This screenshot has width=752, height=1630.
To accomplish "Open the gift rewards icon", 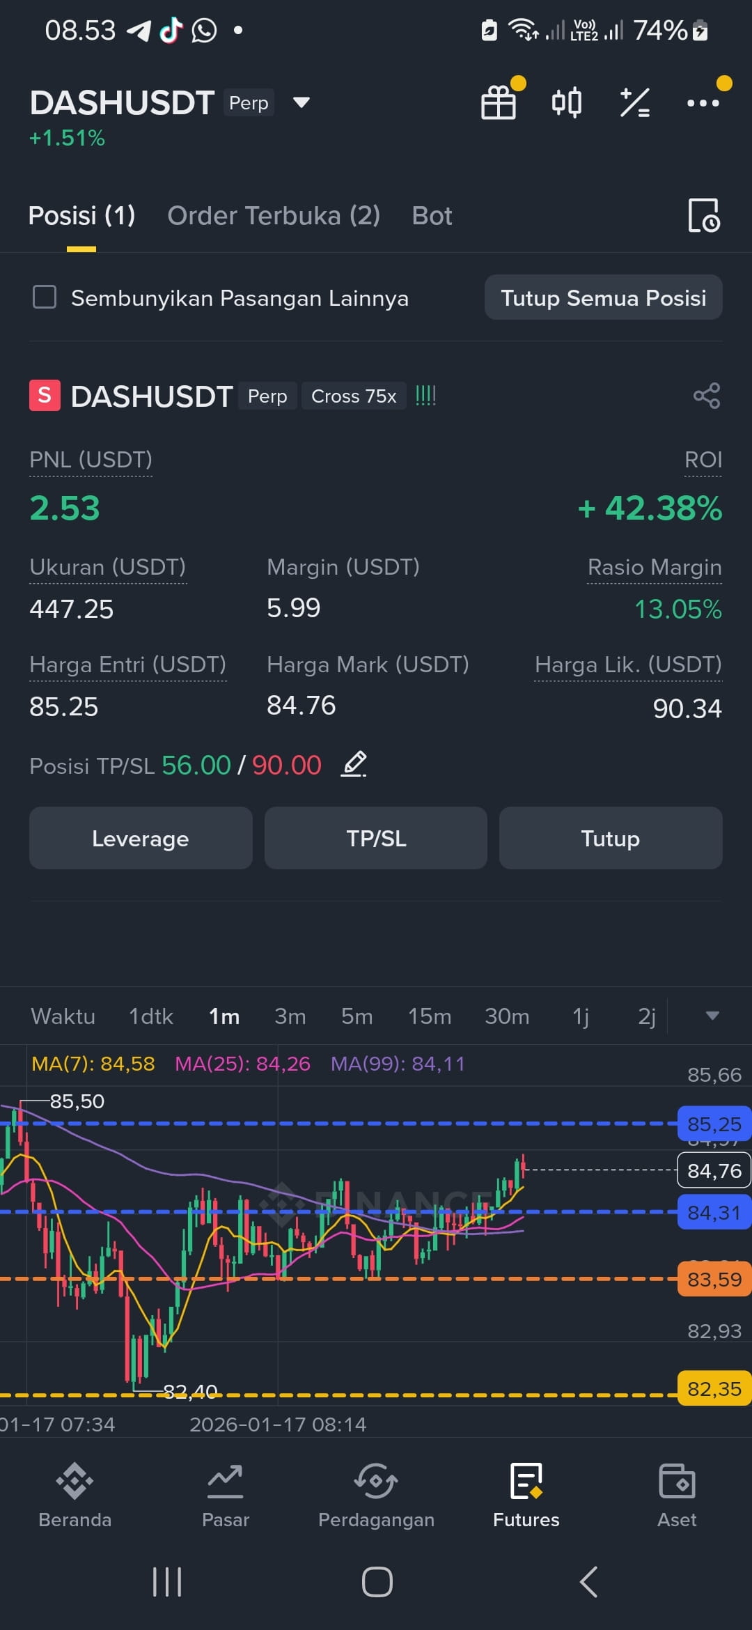I will click(499, 102).
